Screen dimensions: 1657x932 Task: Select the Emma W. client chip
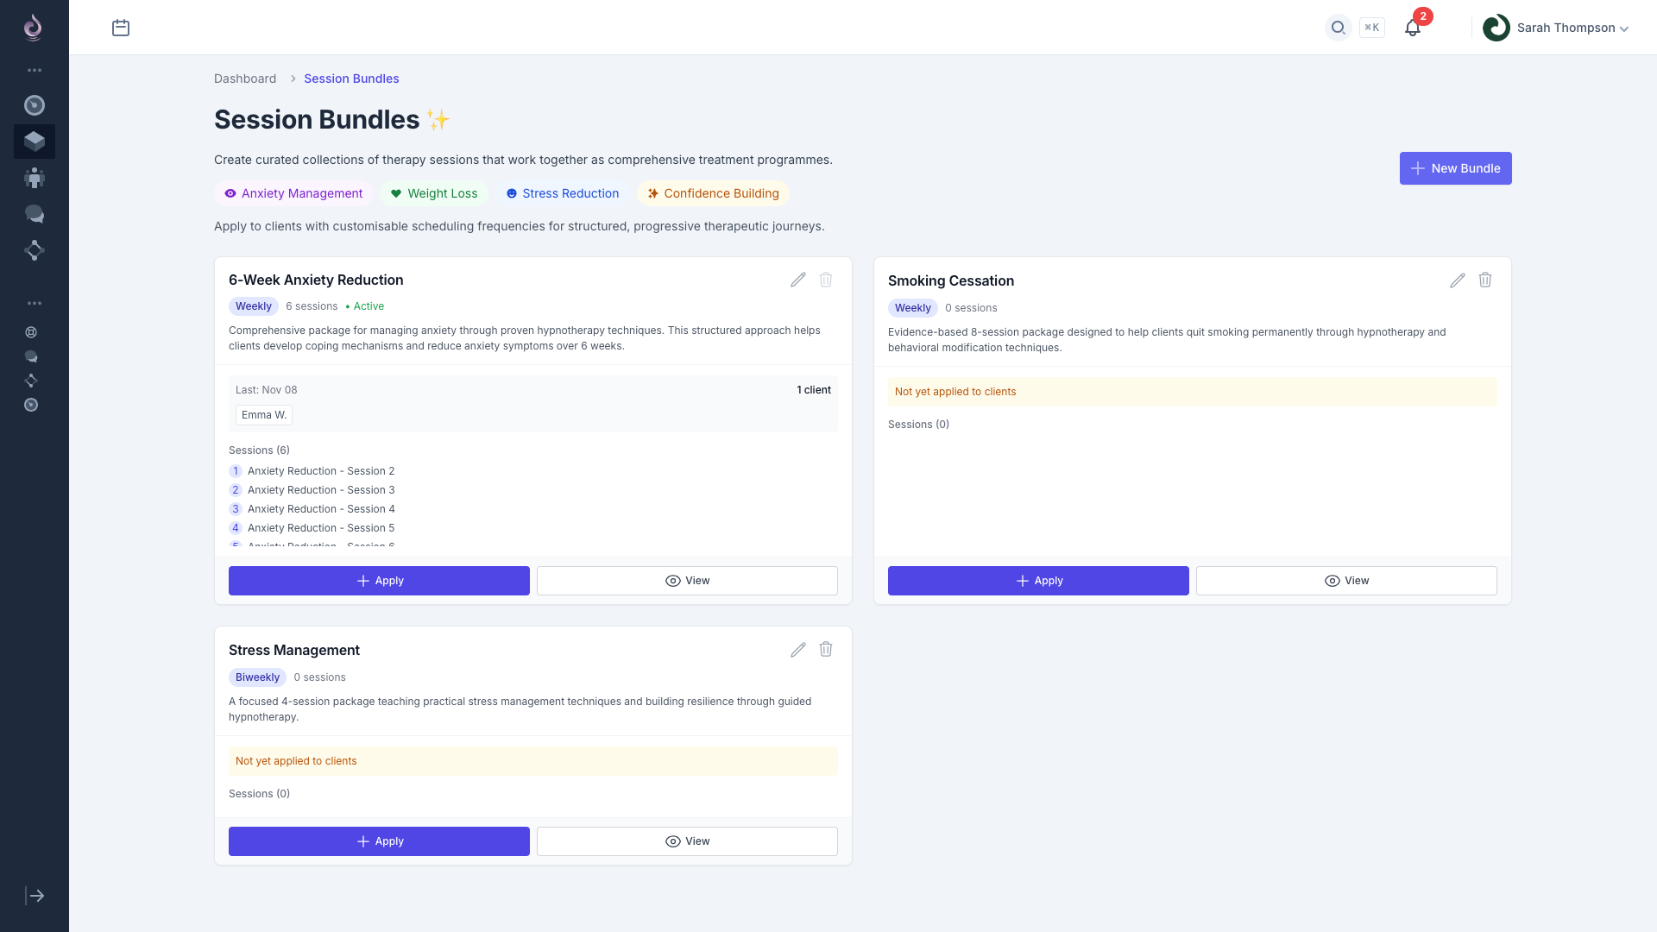coord(263,415)
